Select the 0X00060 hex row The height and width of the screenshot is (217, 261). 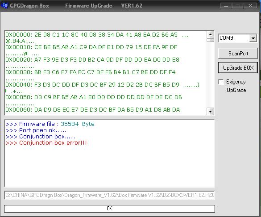tap(93, 110)
